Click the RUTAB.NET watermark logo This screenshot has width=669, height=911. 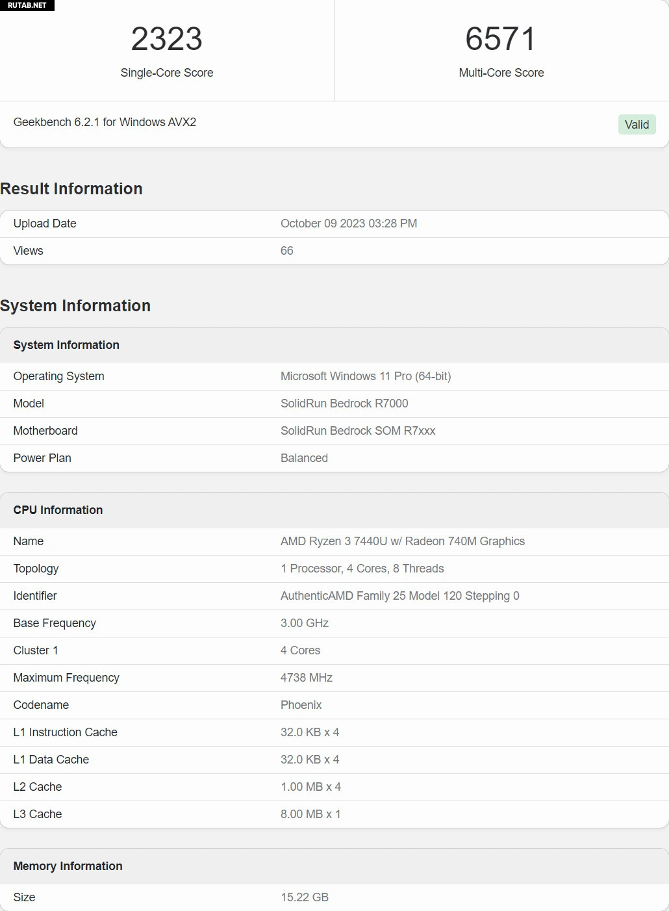coord(27,5)
